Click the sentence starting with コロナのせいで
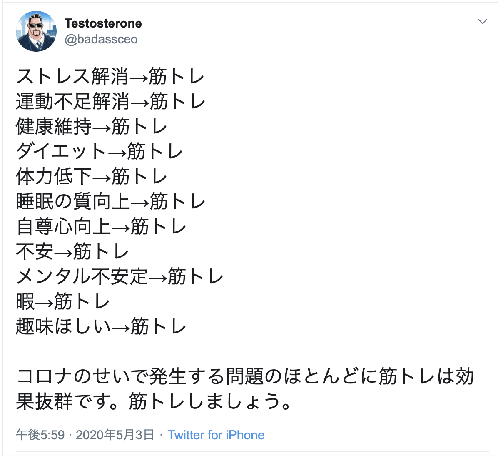The height and width of the screenshot is (456, 498). pyautogui.click(x=245, y=377)
